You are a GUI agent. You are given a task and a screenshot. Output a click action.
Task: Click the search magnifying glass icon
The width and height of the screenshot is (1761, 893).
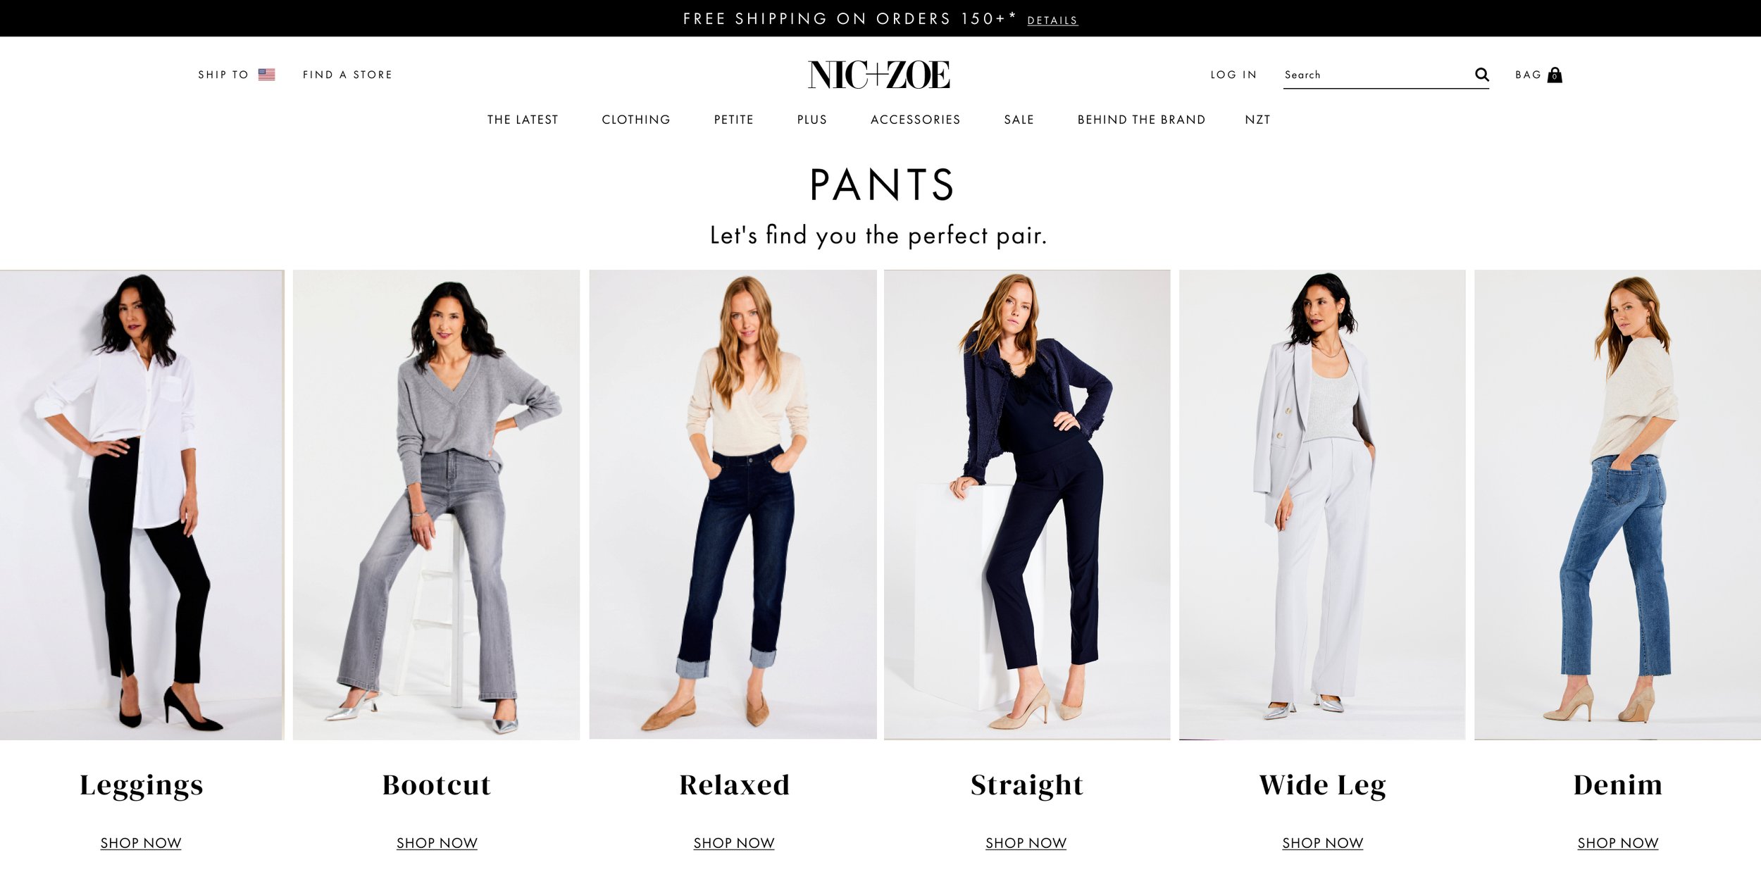point(1481,75)
